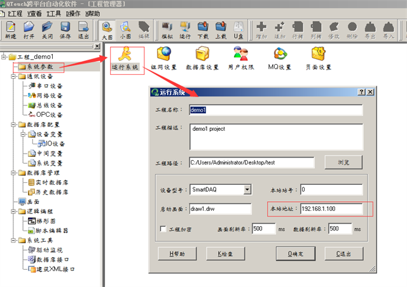Click the 保存 (Save) toolbar icon
Image resolution: width=407 pixels, height=287 pixels.
coord(65,29)
